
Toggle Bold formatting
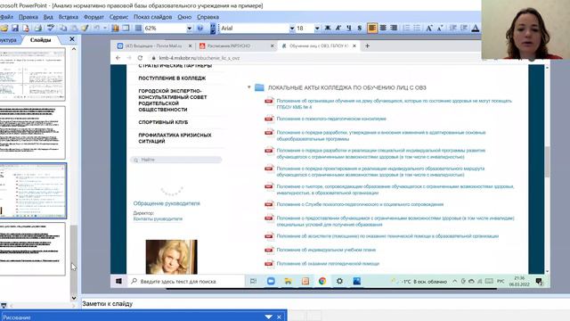(x=328, y=28)
